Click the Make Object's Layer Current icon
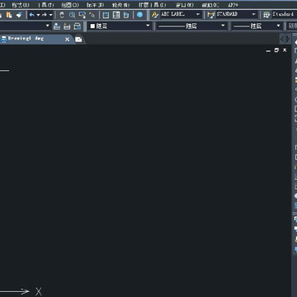This screenshot has width=297, height=297. (57, 26)
